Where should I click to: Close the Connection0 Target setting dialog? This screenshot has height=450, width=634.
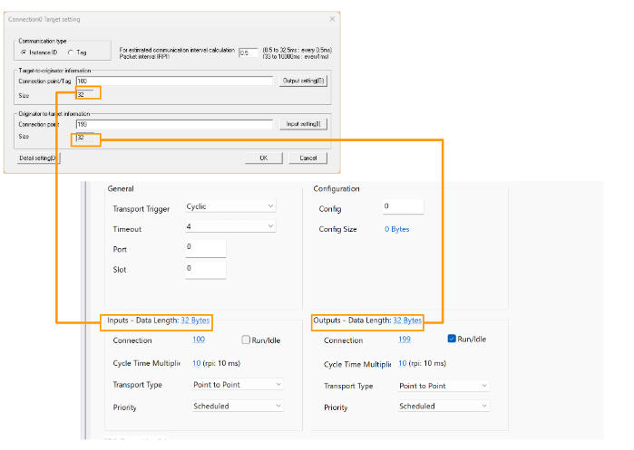tap(331, 18)
